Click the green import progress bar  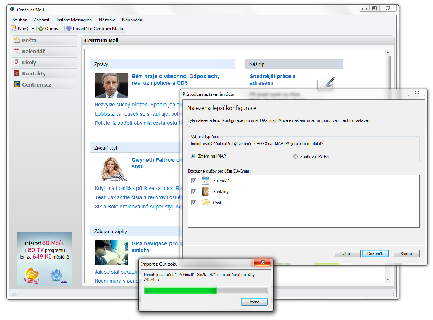206,290
